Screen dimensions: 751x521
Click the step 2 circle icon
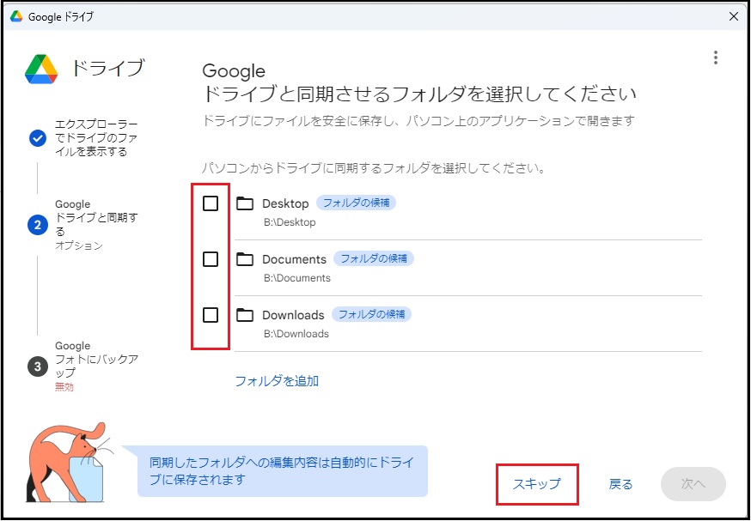(38, 225)
